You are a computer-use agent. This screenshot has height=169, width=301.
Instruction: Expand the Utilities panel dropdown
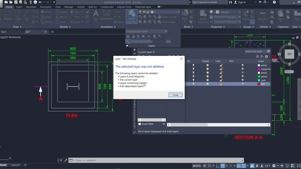[265, 27]
